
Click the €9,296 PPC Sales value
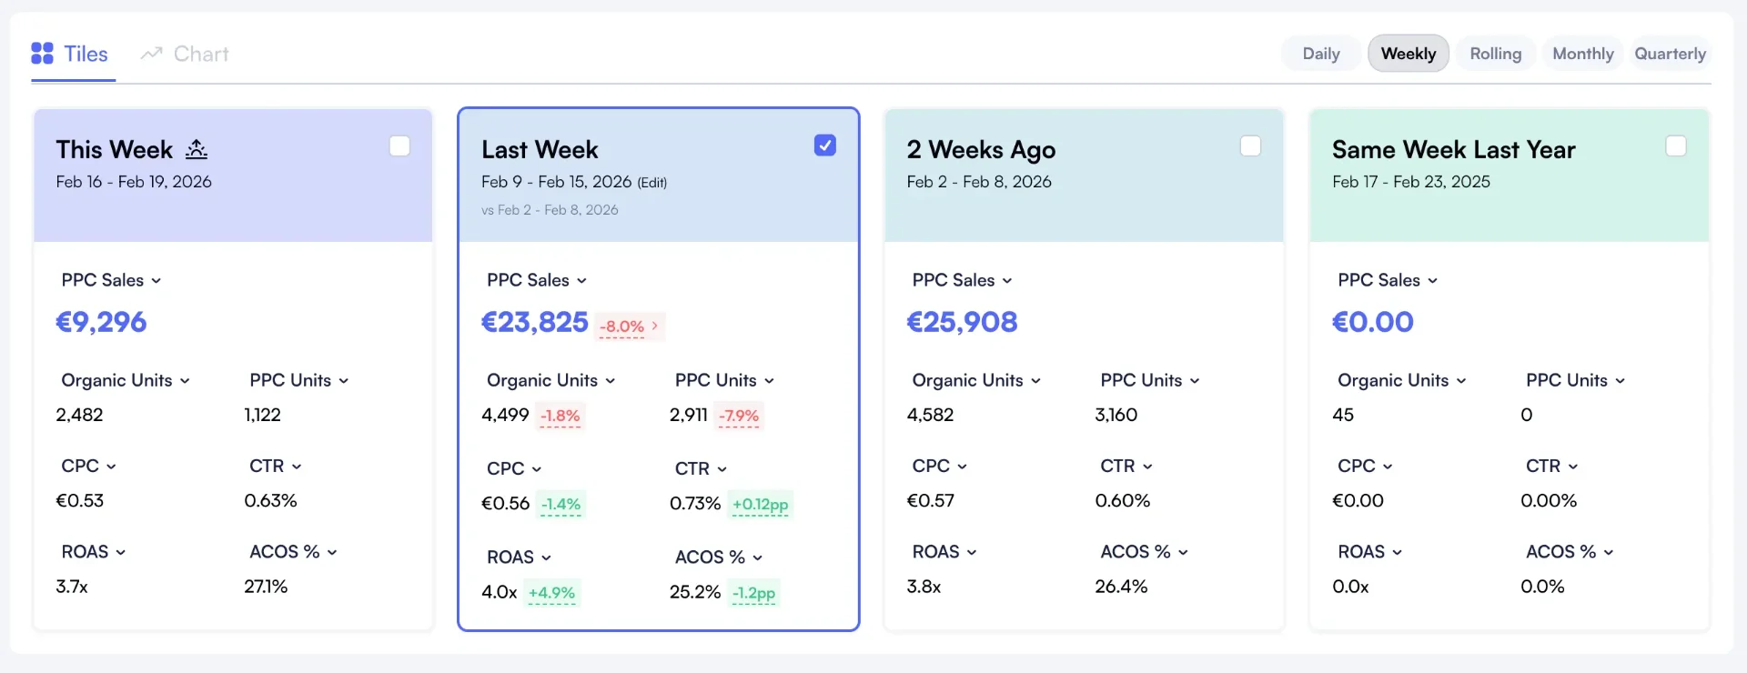101,322
